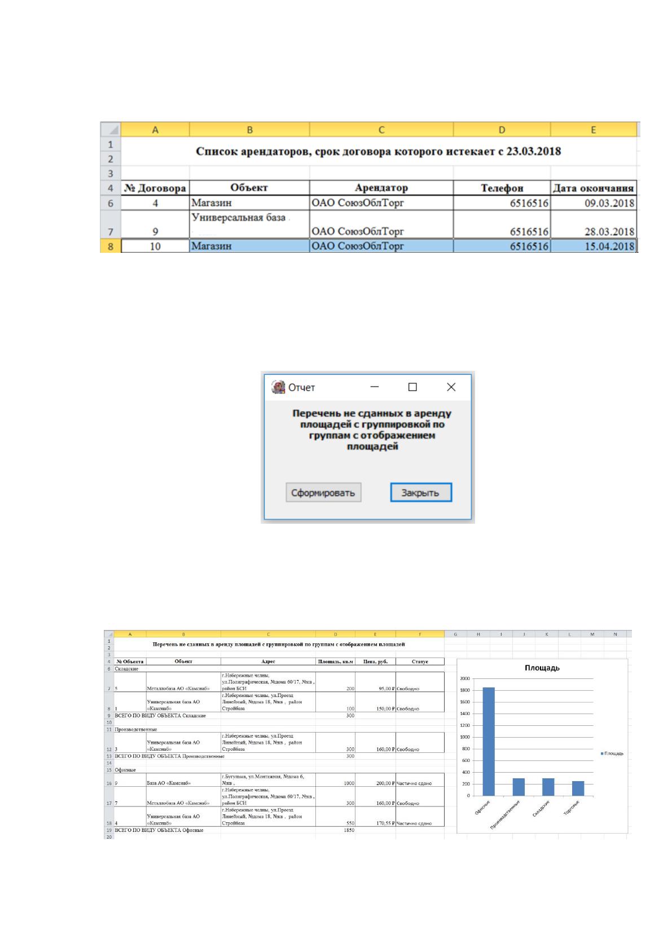Click the chart title Площадь
This screenshot has height=951, width=672.
coord(542,668)
